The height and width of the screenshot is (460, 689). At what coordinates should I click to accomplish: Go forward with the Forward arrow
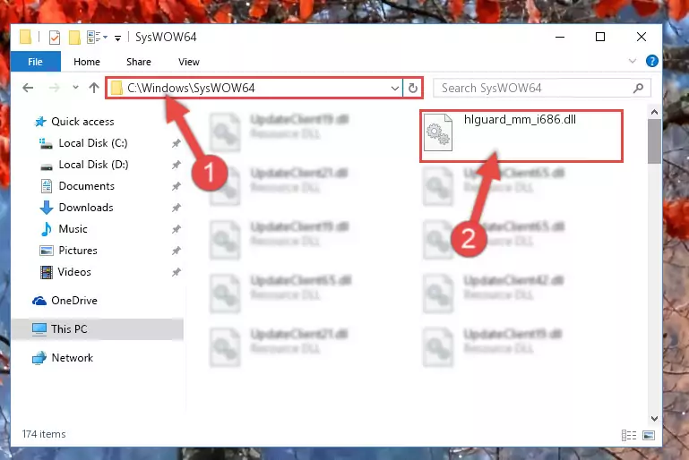click(x=55, y=88)
